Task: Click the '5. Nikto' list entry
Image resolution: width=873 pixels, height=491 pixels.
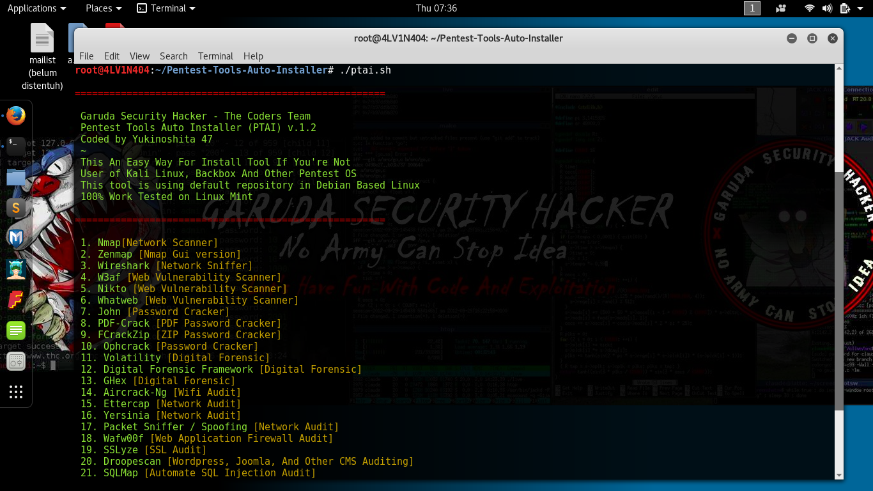Action: pyautogui.click(x=183, y=289)
